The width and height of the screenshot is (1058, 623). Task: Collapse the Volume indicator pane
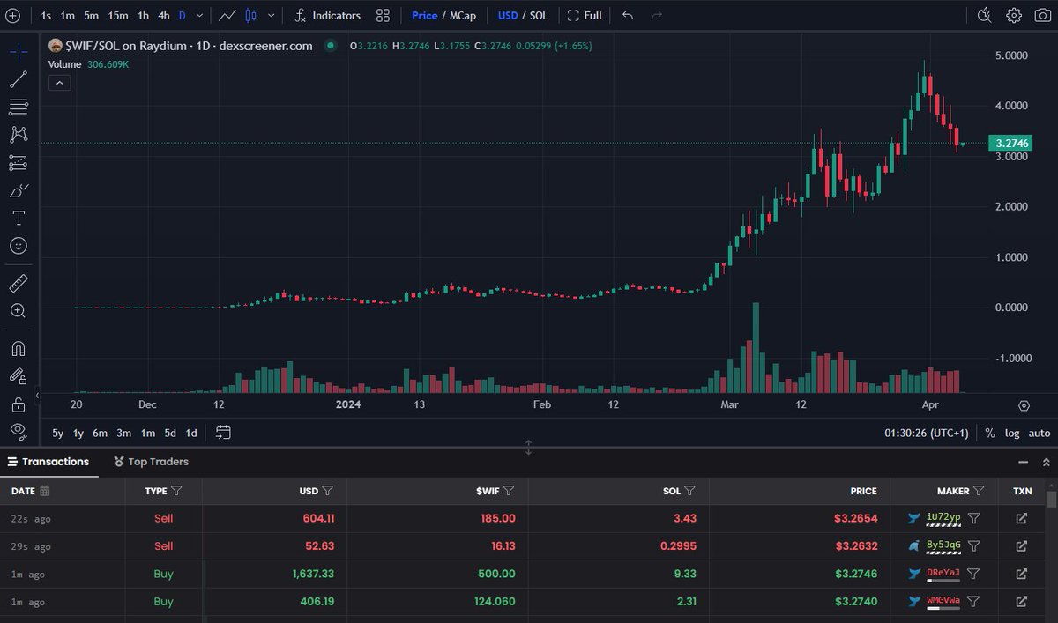59,82
